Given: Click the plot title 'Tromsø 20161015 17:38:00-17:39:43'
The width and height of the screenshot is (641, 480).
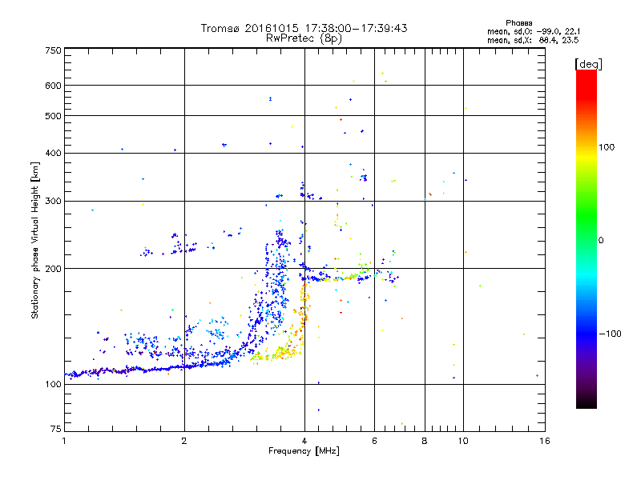Looking at the screenshot, I should click(304, 28).
